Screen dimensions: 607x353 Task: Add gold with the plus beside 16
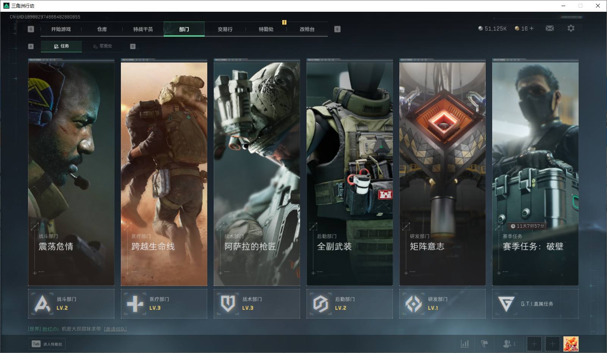[x=532, y=28]
